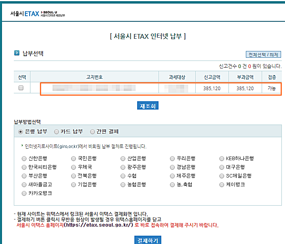Image resolution: width=285 pixels, height=244 pixels.
Task: Select the 간편 결제 payment method
Action: [x=92, y=131]
